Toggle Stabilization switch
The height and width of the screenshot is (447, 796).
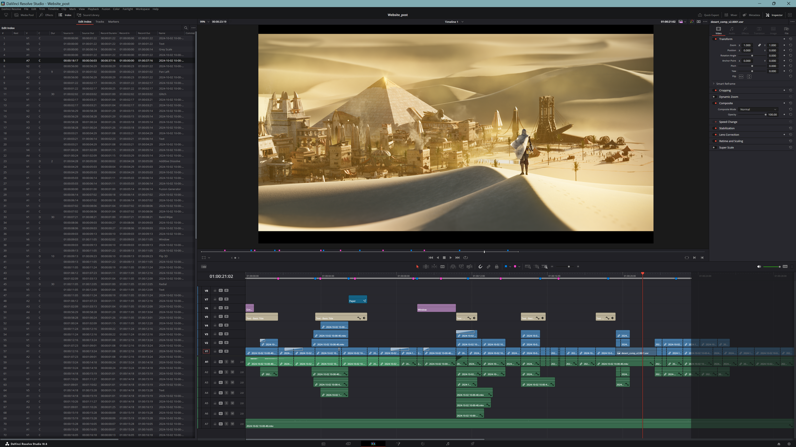[x=715, y=128]
